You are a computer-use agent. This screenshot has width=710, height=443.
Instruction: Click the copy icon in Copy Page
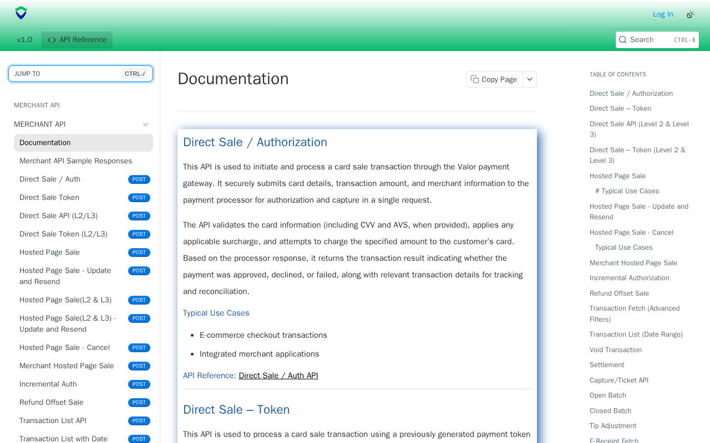point(475,79)
